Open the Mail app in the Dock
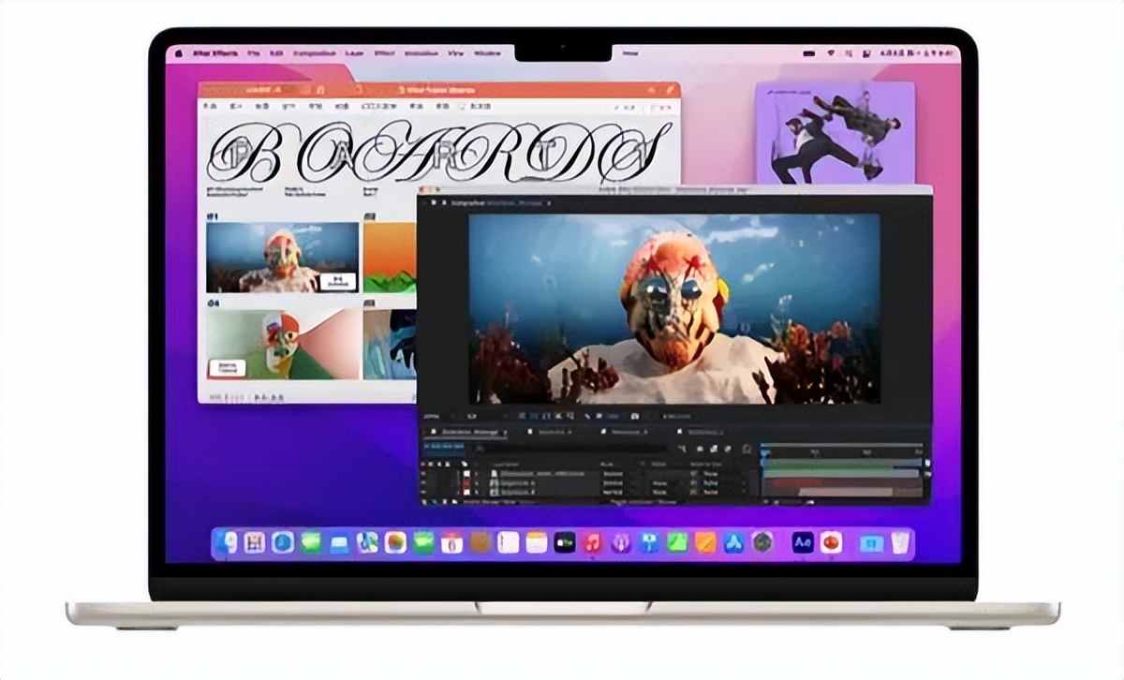The width and height of the screenshot is (1124, 680). pyautogui.click(x=338, y=543)
